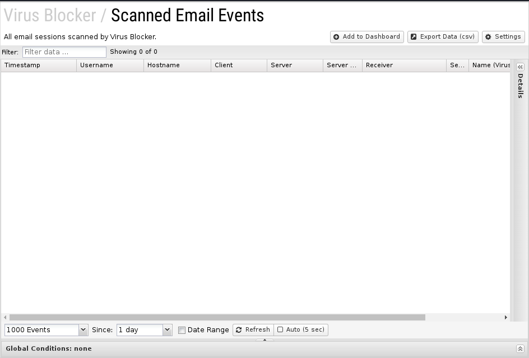Export data as CSV
The image size is (529, 358).
click(x=443, y=37)
